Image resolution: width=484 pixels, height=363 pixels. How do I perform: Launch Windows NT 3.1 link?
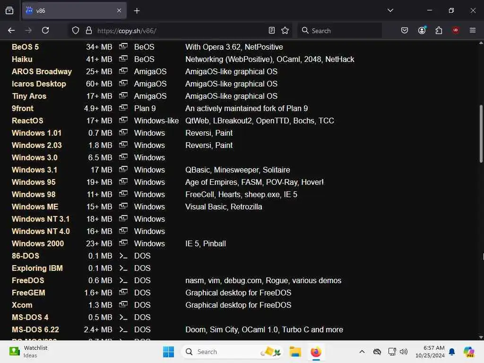point(41,219)
